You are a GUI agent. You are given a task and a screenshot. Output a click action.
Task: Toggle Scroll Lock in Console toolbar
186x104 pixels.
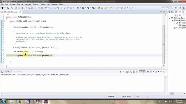point(134,72)
